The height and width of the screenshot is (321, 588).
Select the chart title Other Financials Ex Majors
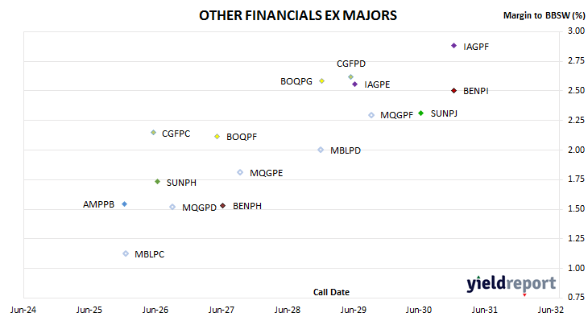(298, 15)
